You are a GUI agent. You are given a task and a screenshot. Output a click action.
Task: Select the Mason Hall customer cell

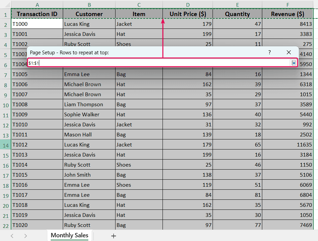[89, 134]
